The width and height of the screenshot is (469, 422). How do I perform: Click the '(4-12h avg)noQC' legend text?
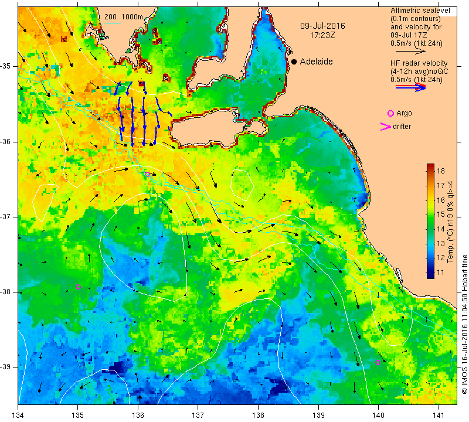point(419,72)
